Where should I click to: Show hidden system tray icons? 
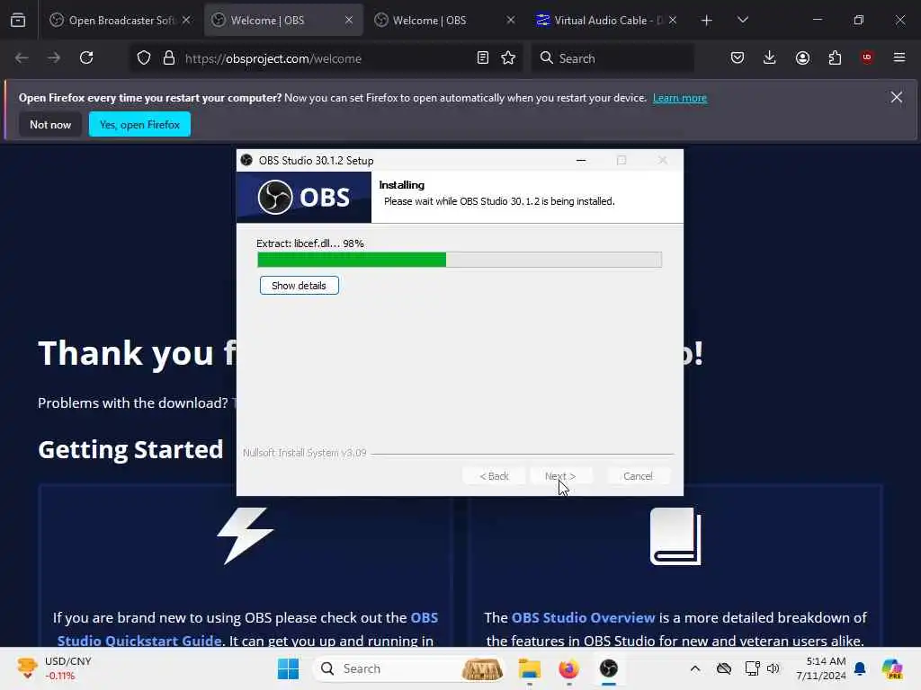695,668
